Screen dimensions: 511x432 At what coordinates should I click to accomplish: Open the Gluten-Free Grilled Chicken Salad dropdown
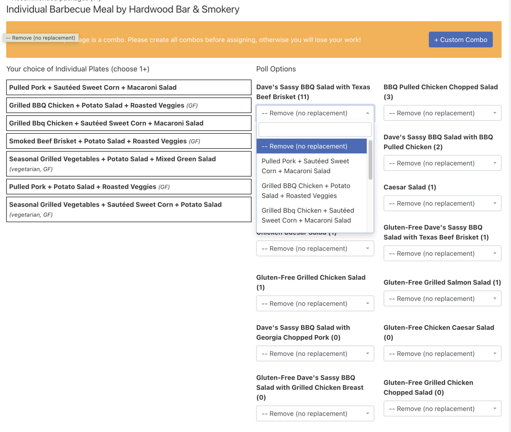314,304
